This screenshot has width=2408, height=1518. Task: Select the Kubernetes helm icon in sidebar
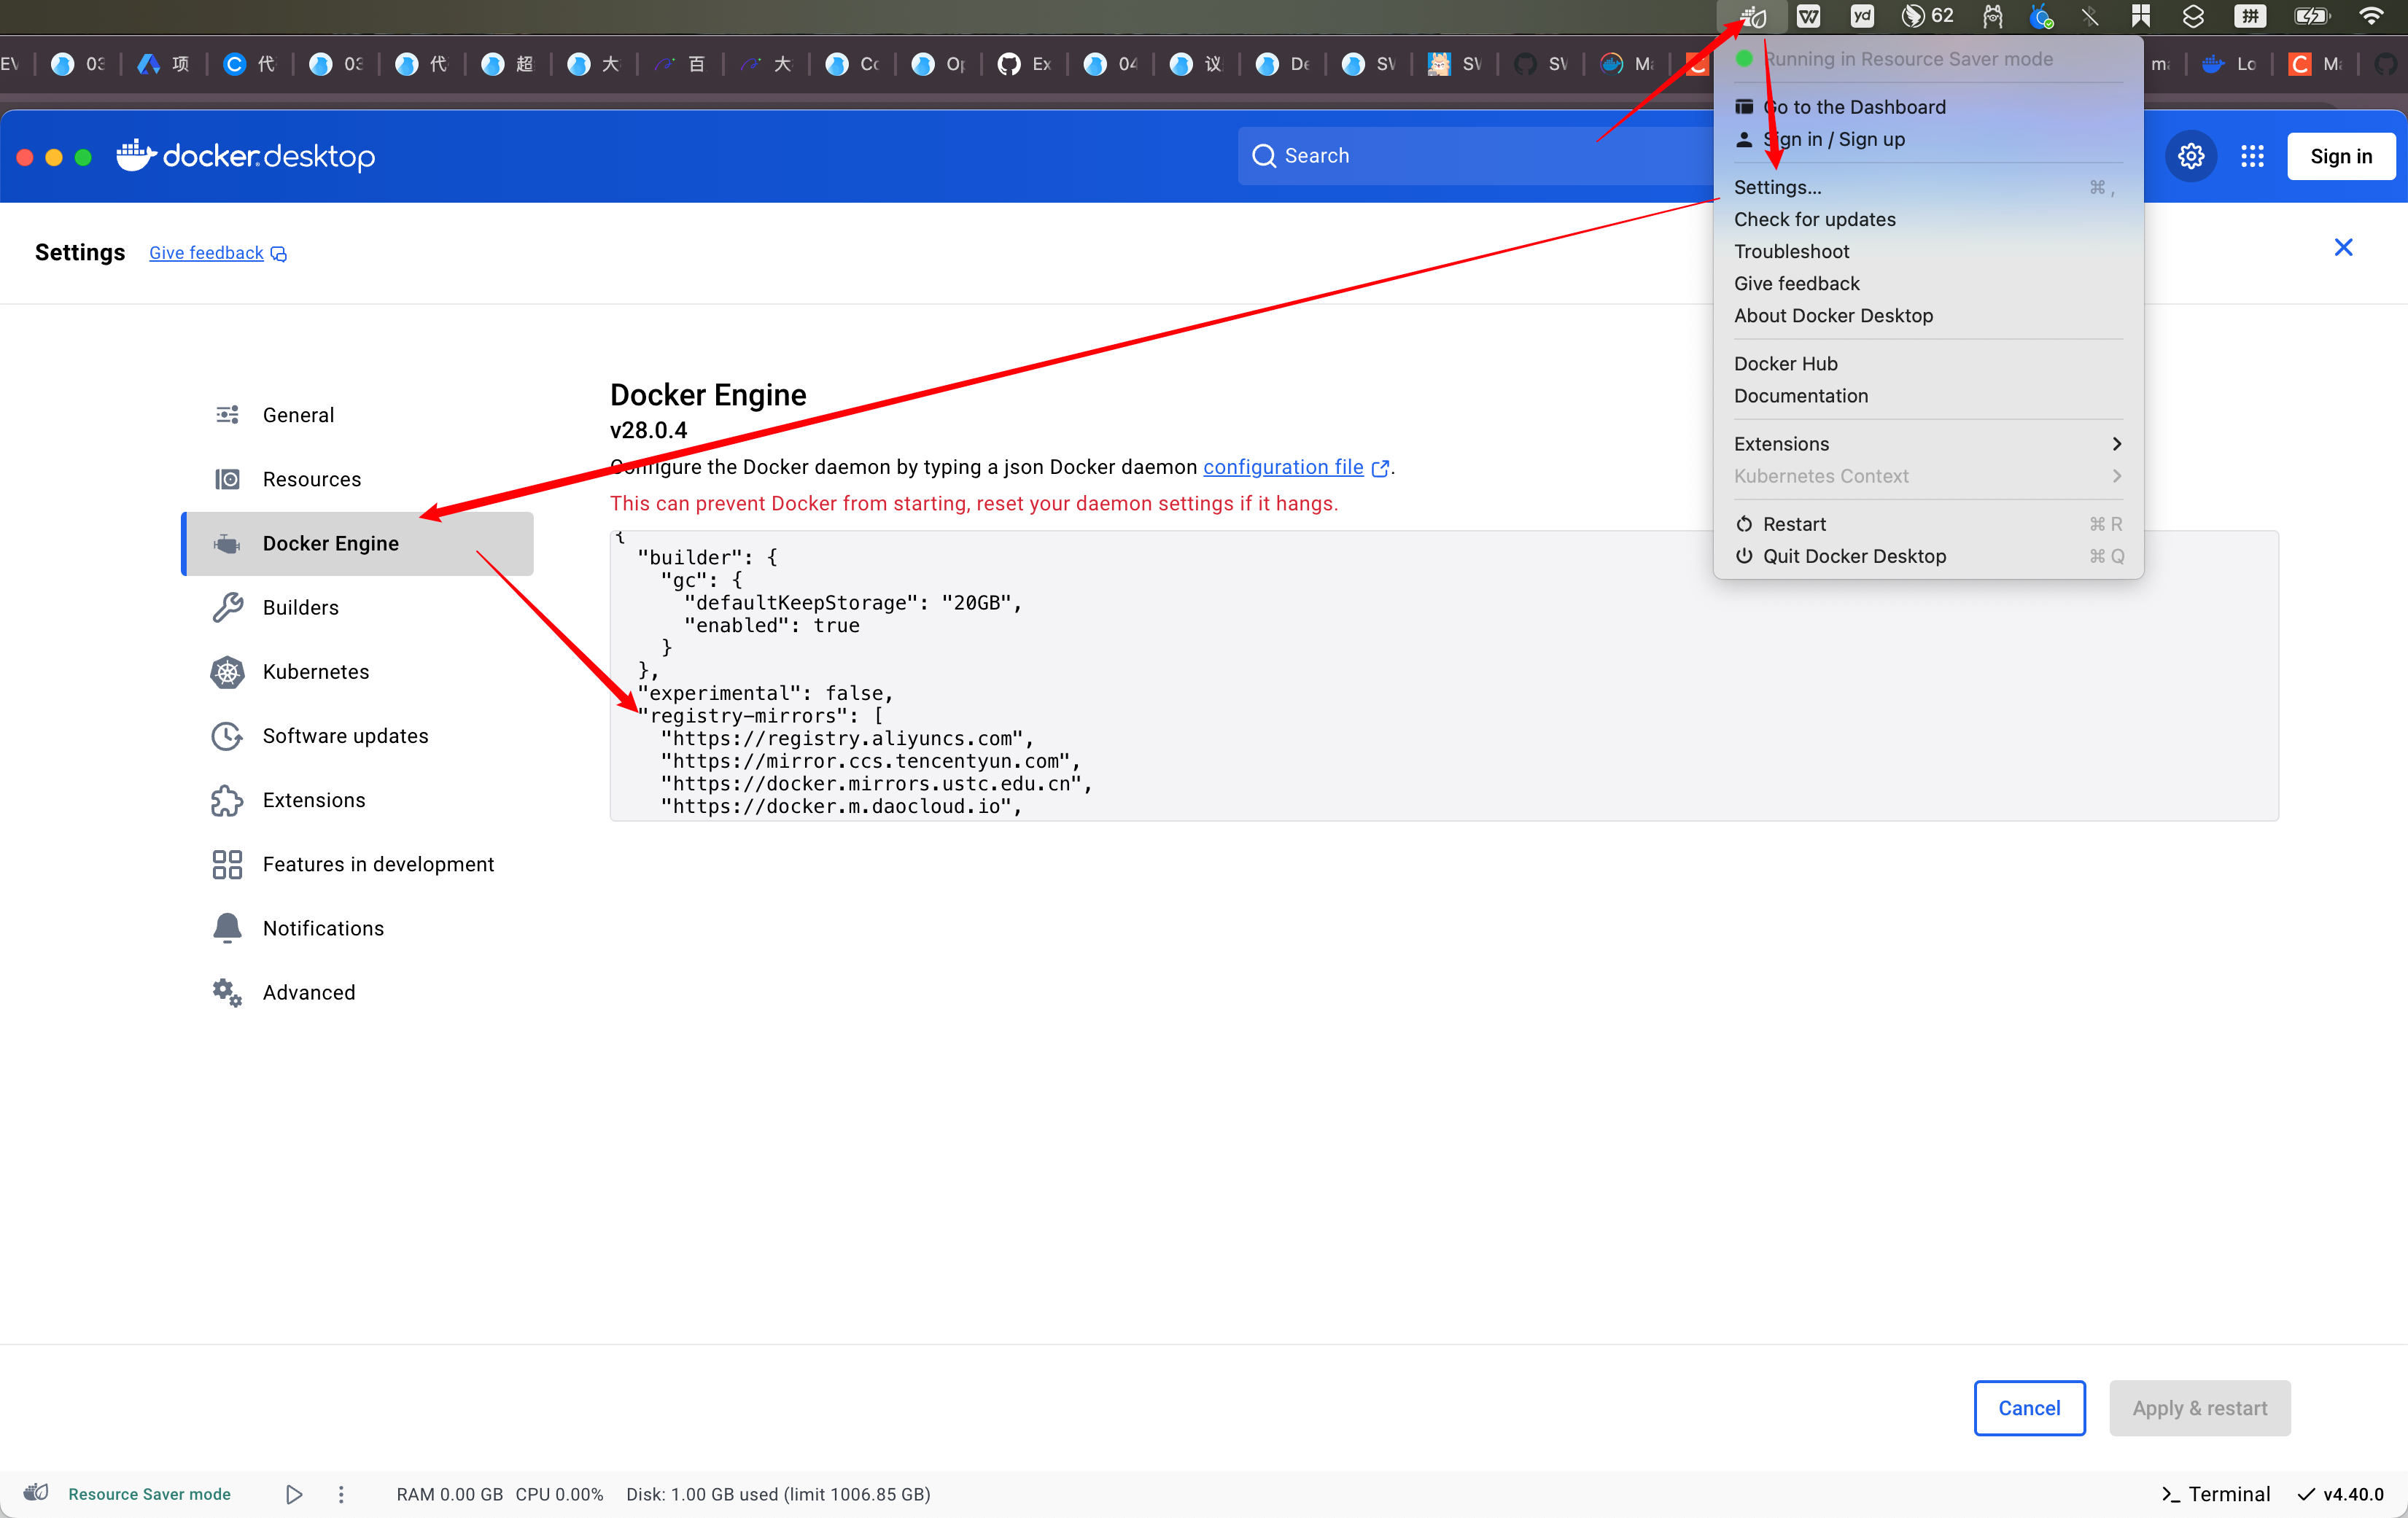[x=228, y=672]
